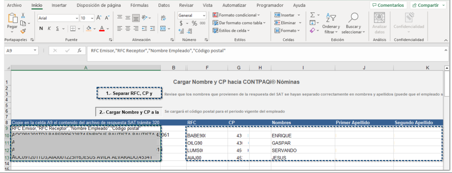Open Dar formato como tabla dropdown
Screen dimensions: 452x173
239,23
